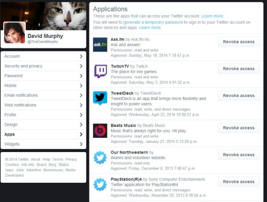Expand the Account chevron arrow
267x202 pixels.
coord(81,56)
